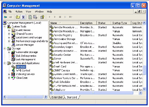
Task: Select Computer Management (Local) root node
Action: click(x=24, y=23)
